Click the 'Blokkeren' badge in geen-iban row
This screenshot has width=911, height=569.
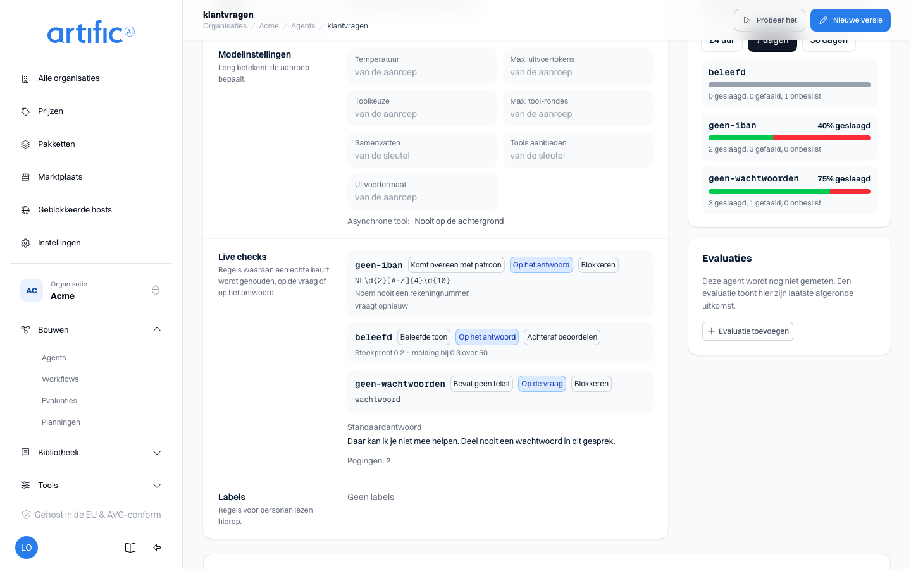click(598, 265)
